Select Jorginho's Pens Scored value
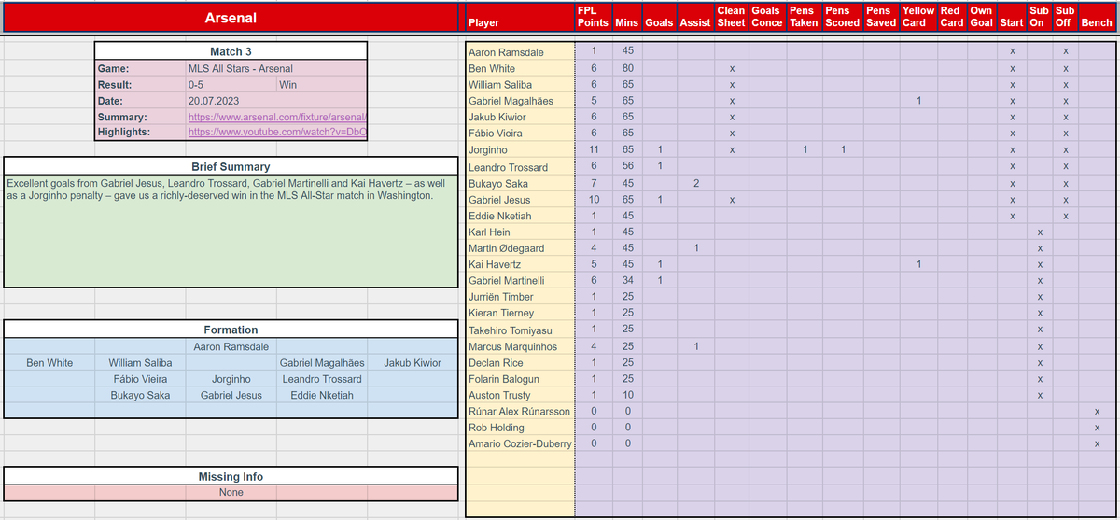This screenshot has height=520, width=1120. click(x=842, y=149)
